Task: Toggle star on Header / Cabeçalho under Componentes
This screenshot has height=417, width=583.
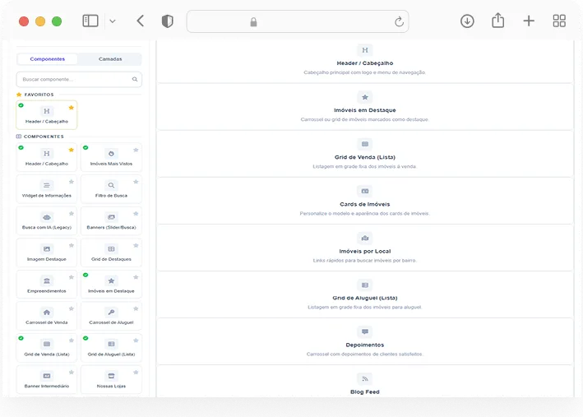Action: pyautogui.click(x=71, y=150)
